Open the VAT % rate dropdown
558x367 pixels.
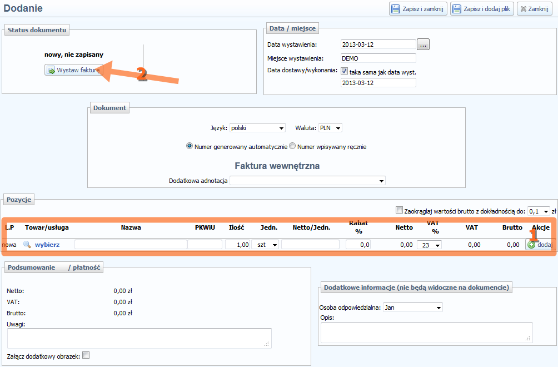coord(429,245)
